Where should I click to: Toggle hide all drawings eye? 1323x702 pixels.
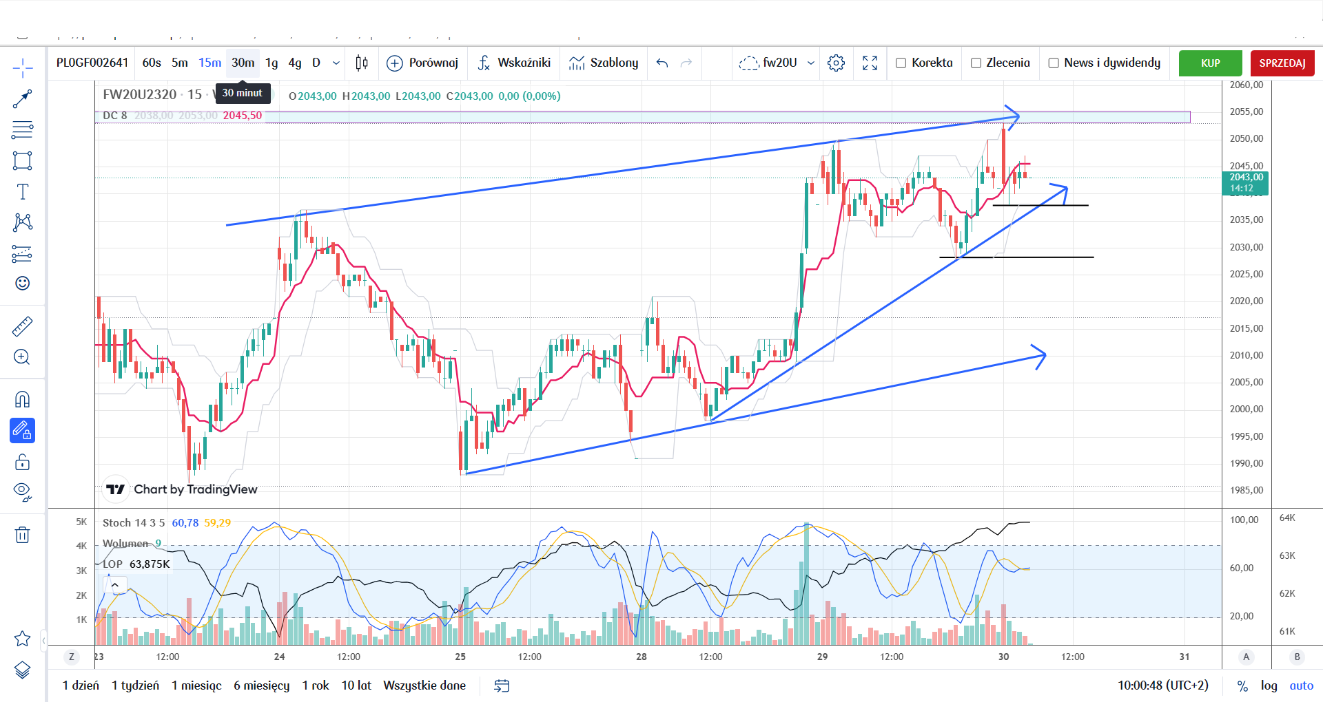coord(22,492)
